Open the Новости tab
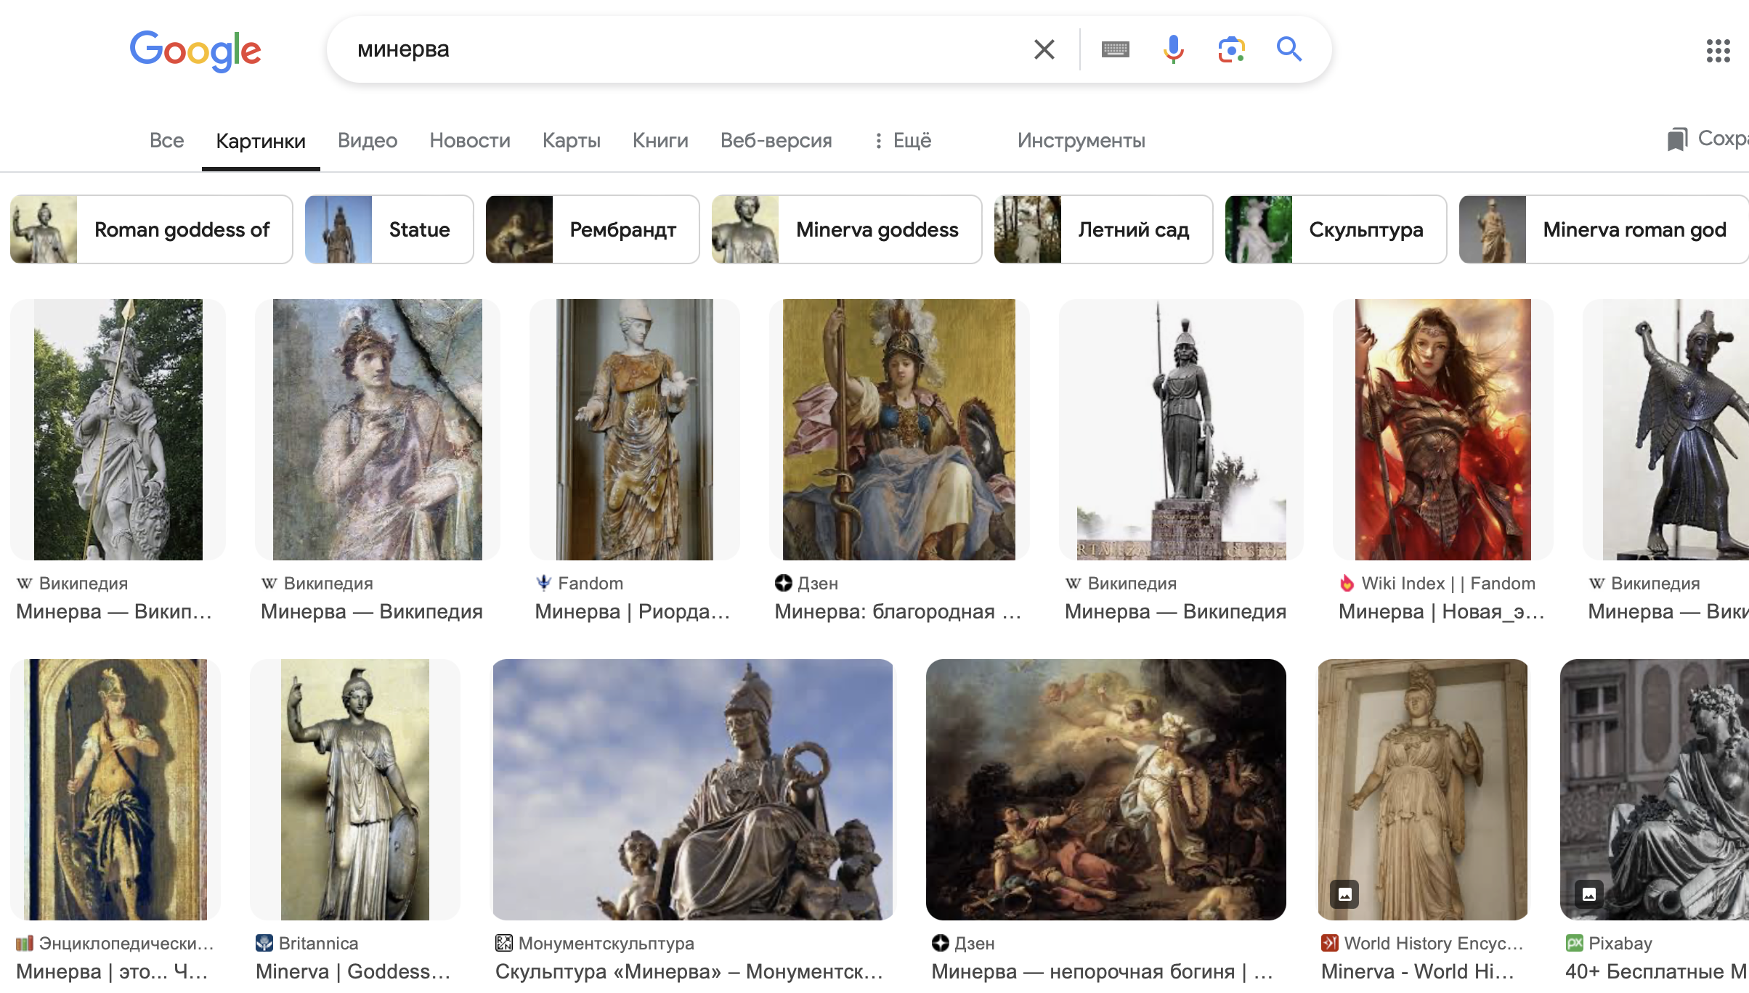This screenshot has height=993, width=1749. (470, 140)
